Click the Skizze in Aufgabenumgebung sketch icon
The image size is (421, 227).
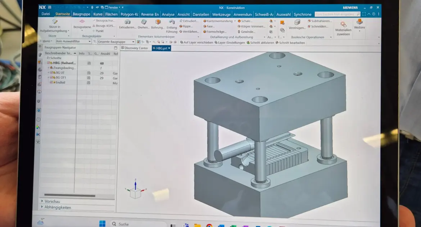click(55, 22)
